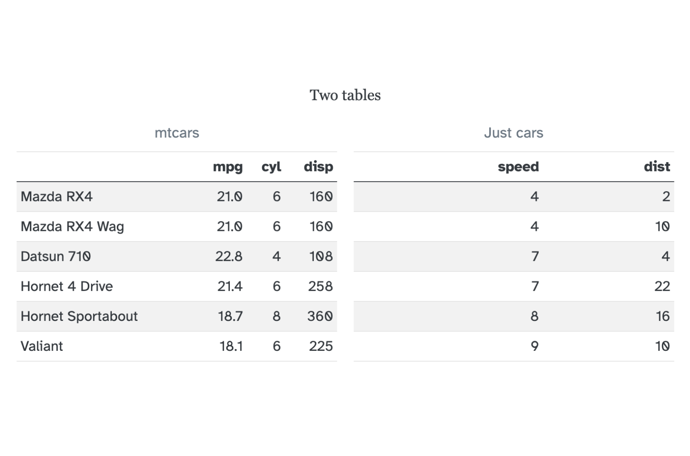Click the dist value 22

tap(662, 287)
